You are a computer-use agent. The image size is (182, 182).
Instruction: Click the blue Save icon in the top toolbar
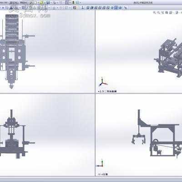[x=48, y=3]
